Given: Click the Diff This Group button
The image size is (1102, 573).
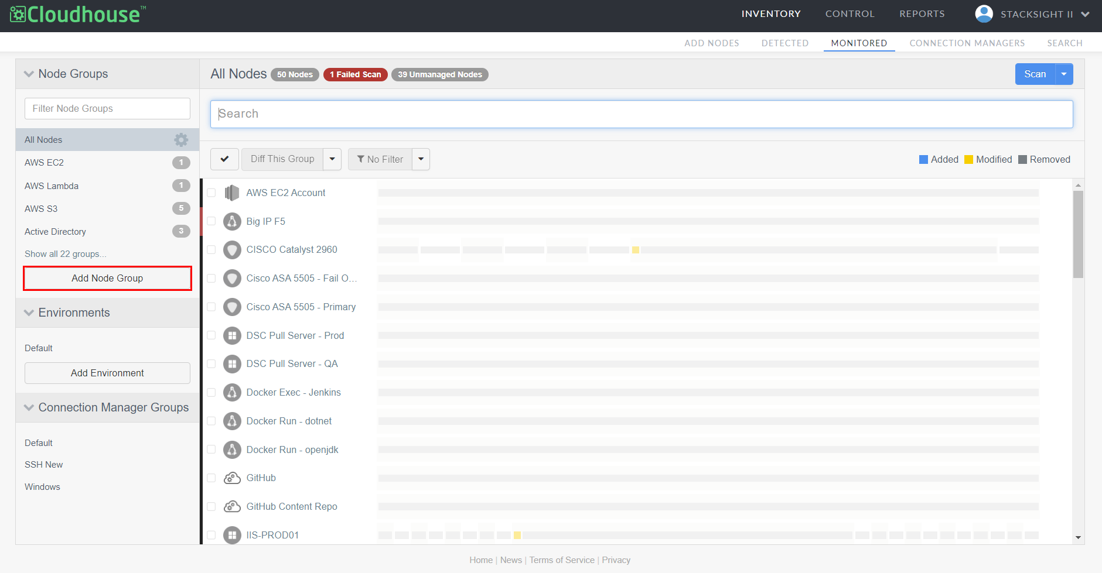Looking at the screenshot, I should coord(282,159).
